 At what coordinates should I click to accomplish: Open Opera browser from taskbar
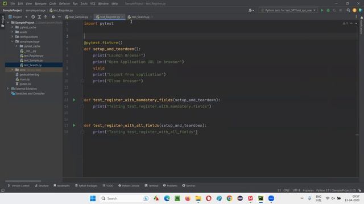(x=209, y=198)
